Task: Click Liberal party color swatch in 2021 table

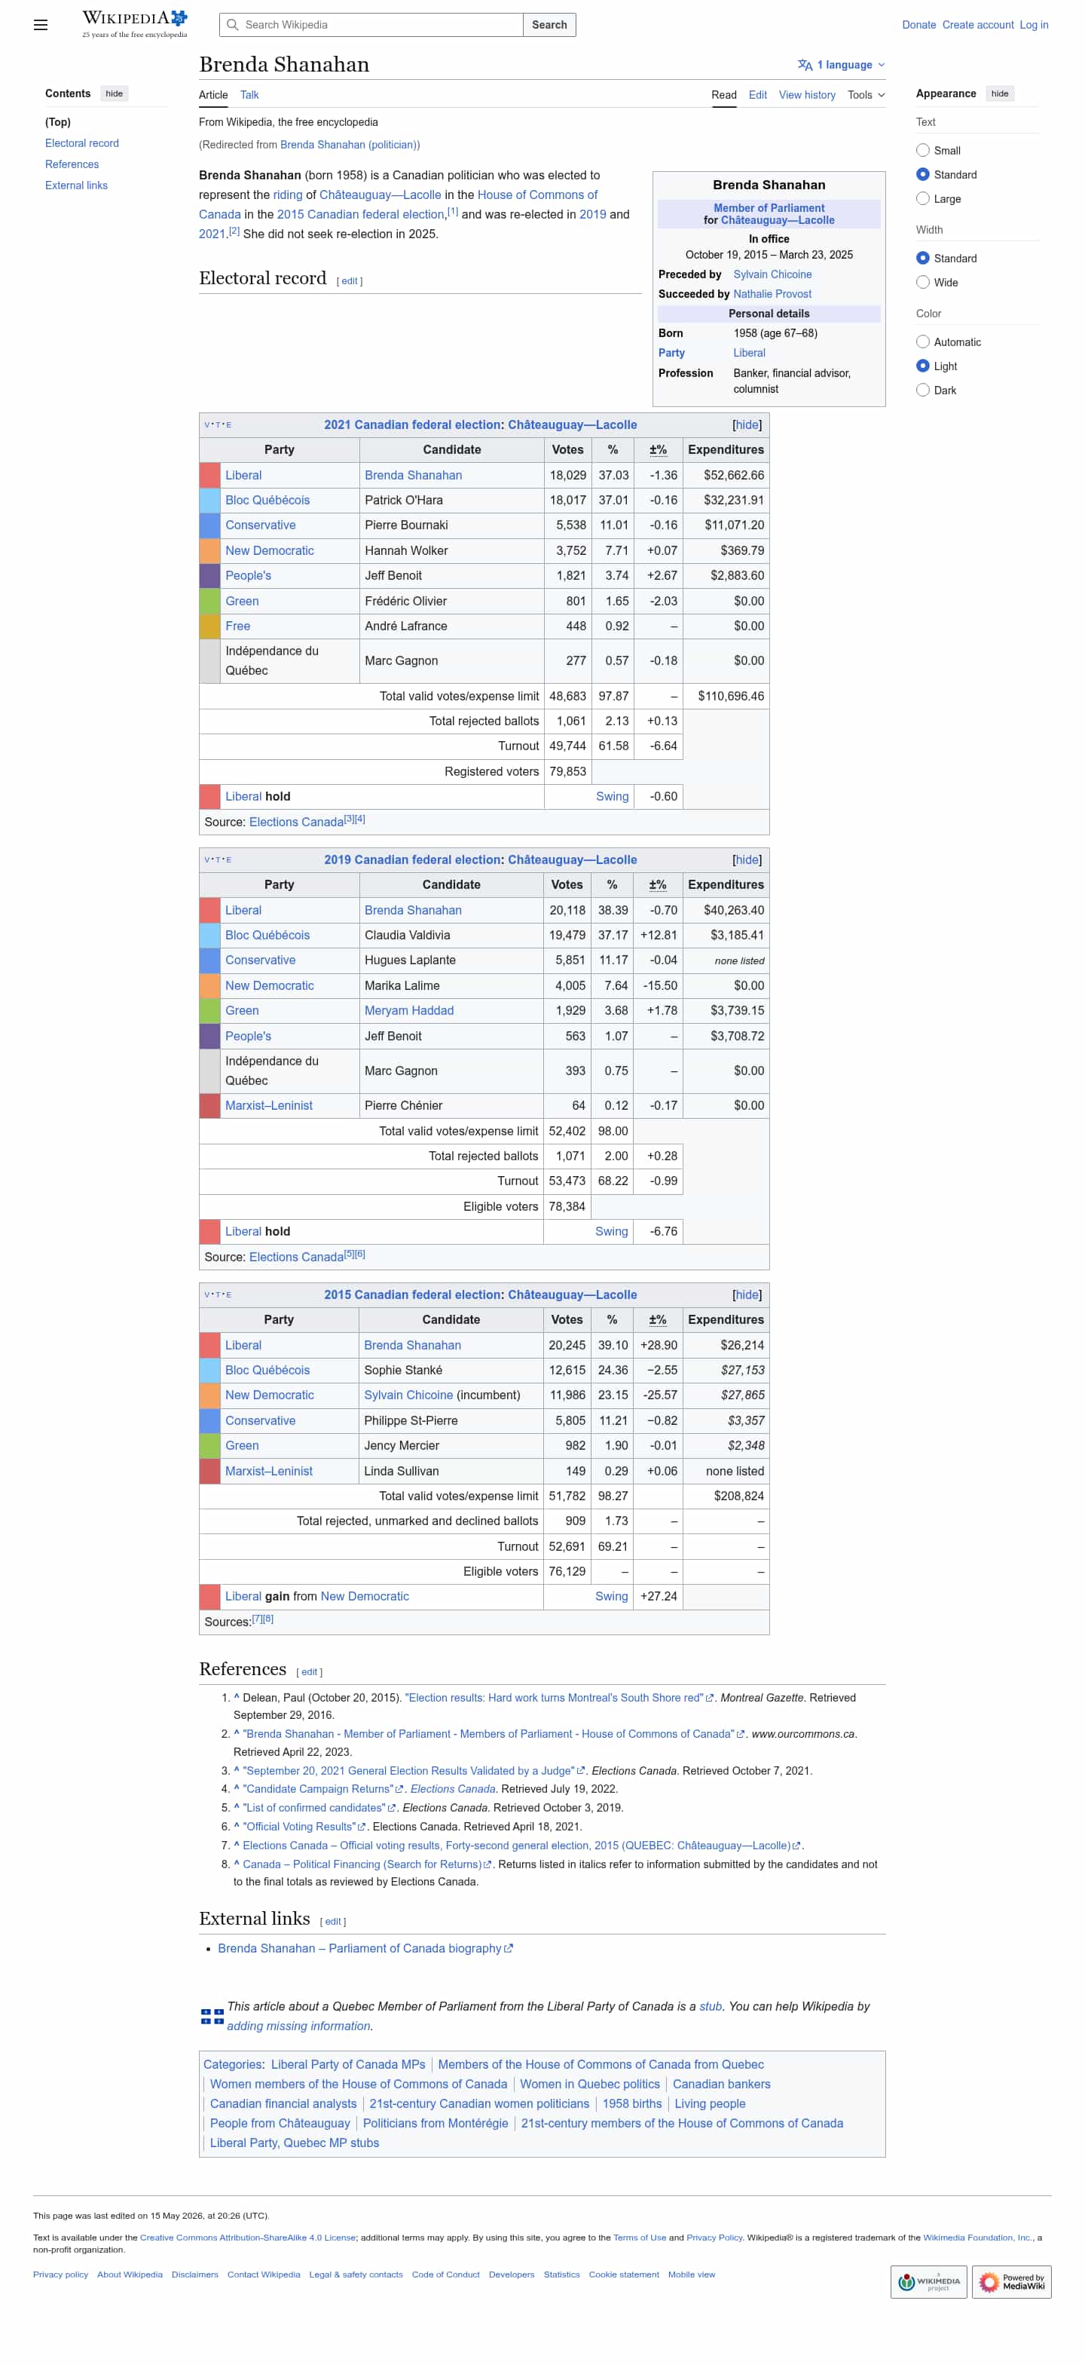Action: coord(209,476)
